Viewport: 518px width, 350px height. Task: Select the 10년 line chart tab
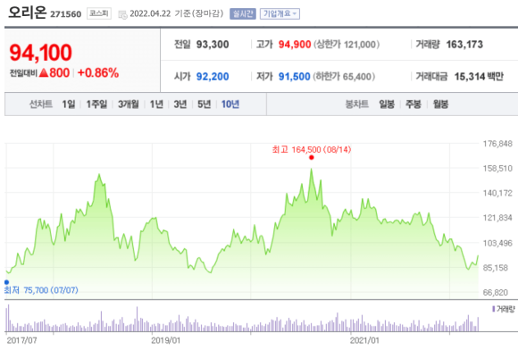[230, 104]
